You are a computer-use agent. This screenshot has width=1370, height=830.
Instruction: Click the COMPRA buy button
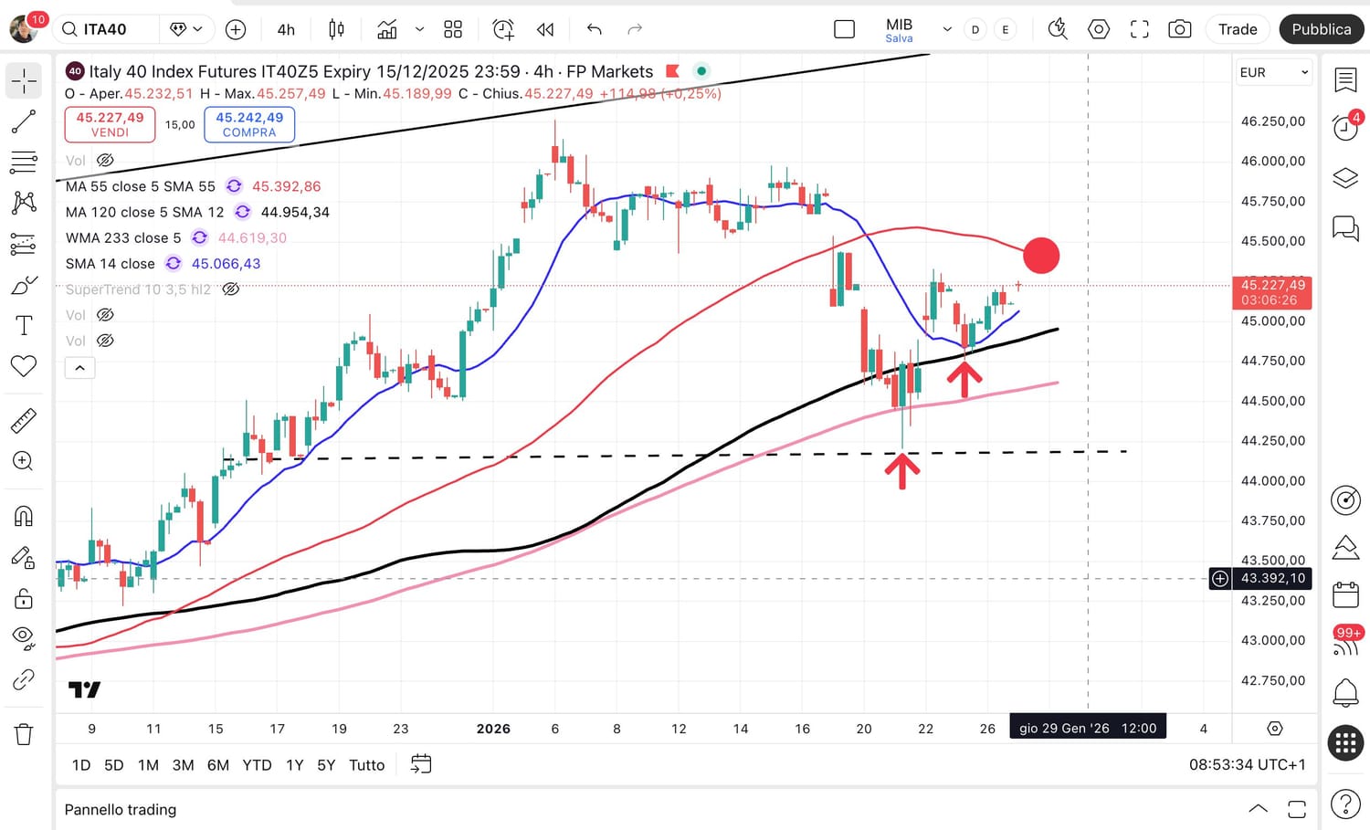click(x=249, y=125)
